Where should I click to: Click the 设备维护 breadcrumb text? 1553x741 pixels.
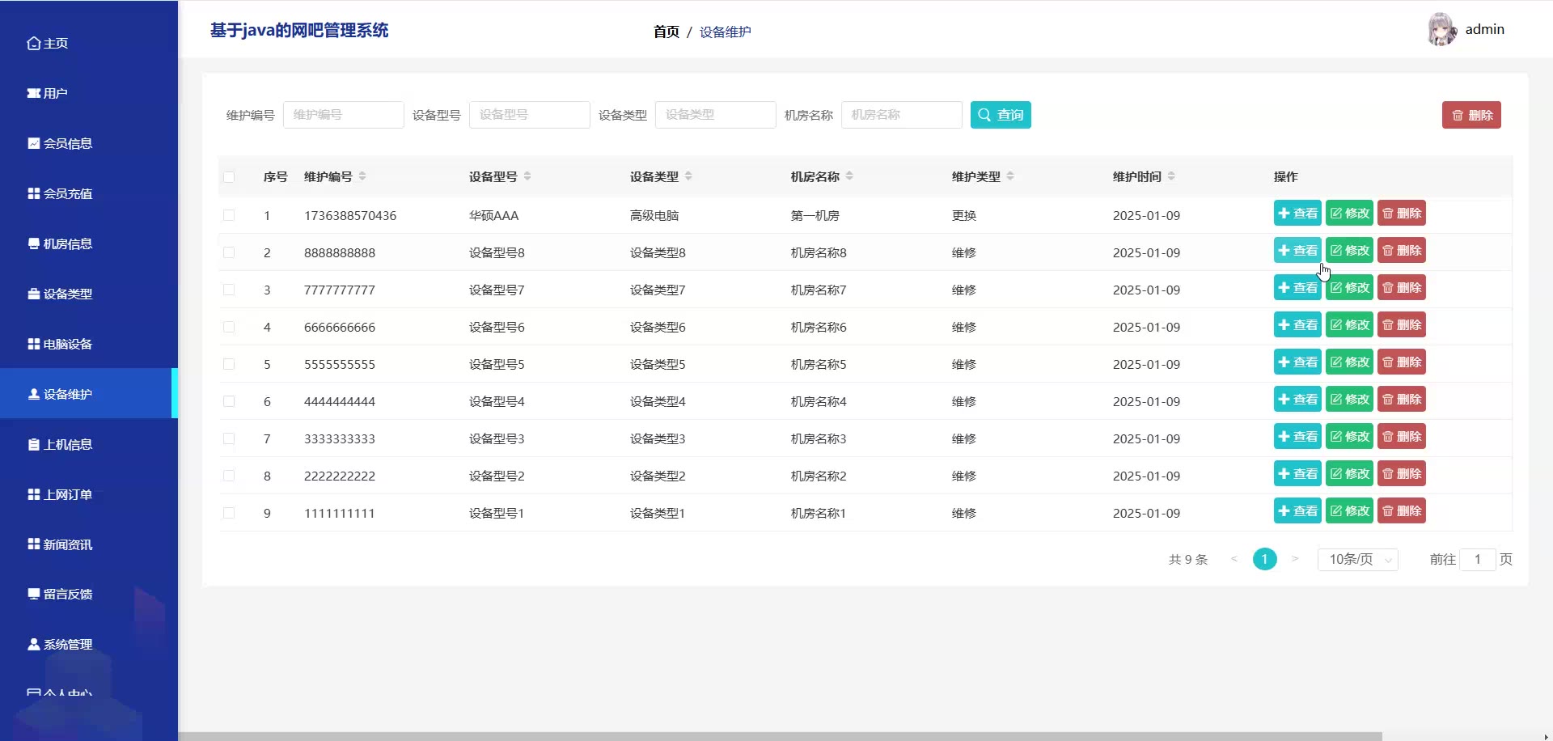tap(725, 32)
